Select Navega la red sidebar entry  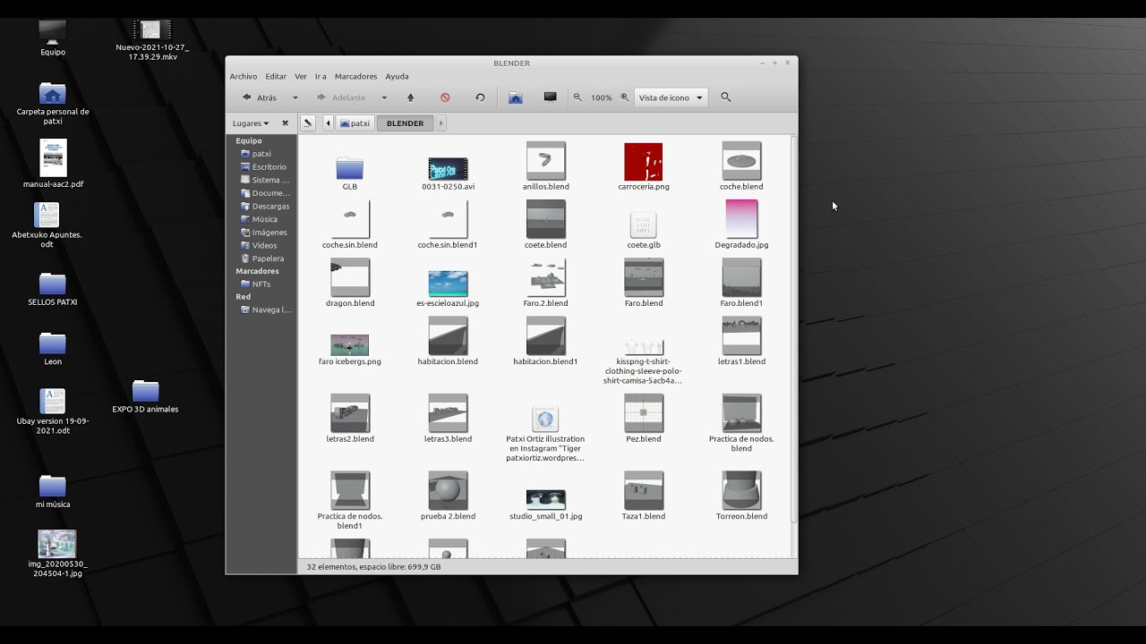(x=265, y=310)
